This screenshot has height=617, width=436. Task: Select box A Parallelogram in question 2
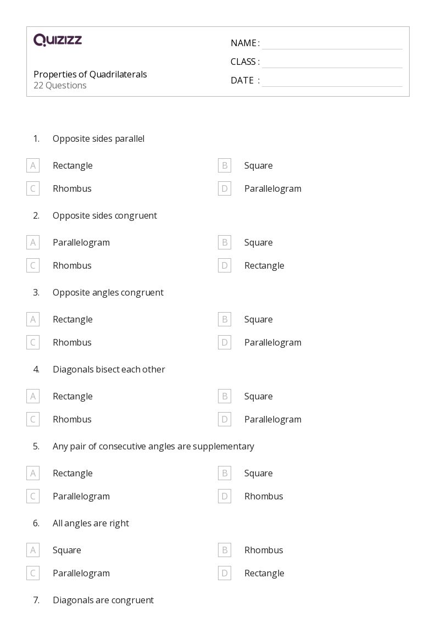point(33,242)
